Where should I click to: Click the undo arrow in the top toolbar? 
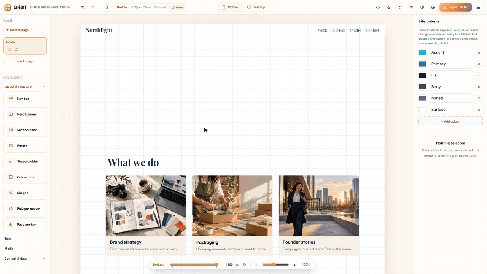(83, 7)
